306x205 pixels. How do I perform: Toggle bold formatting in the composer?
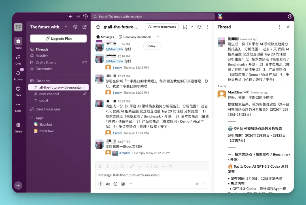pos(100,166)
